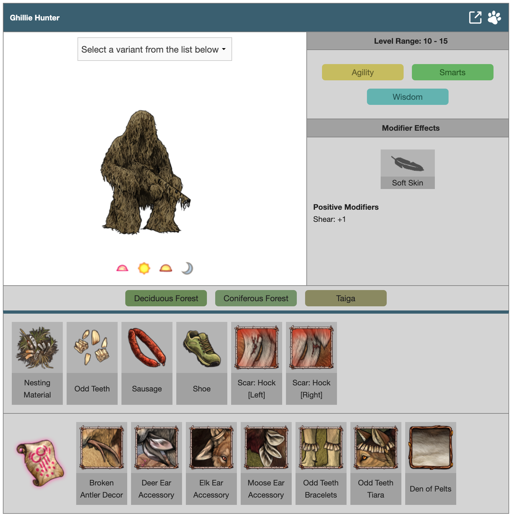Click the Smarts stat tag
This screenshot has width=512, height=517.
[x=452, y=72]
